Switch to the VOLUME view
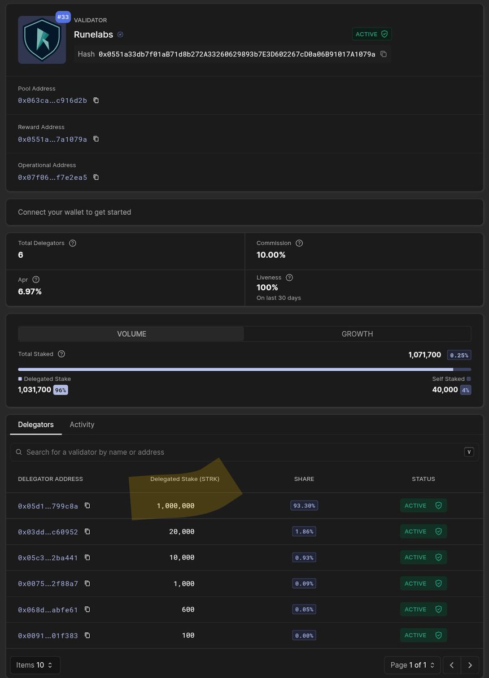 click(x=132, y=334)
